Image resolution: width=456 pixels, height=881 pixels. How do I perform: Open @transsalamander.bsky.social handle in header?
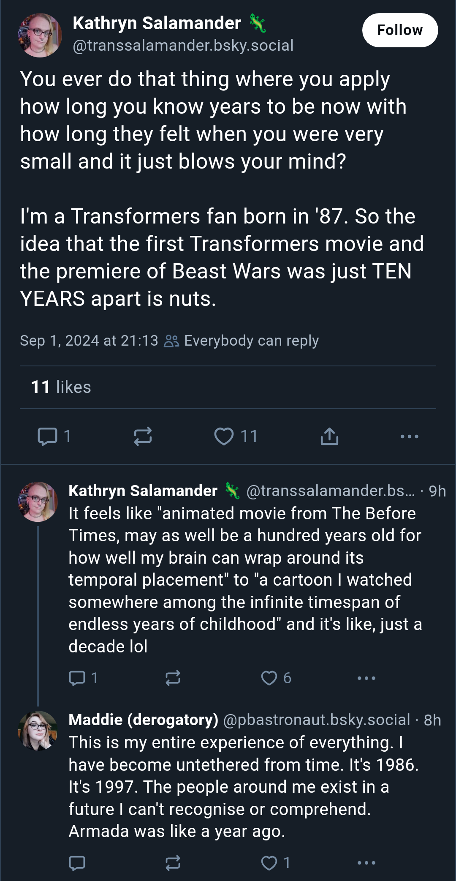click(x=183, y=45)
